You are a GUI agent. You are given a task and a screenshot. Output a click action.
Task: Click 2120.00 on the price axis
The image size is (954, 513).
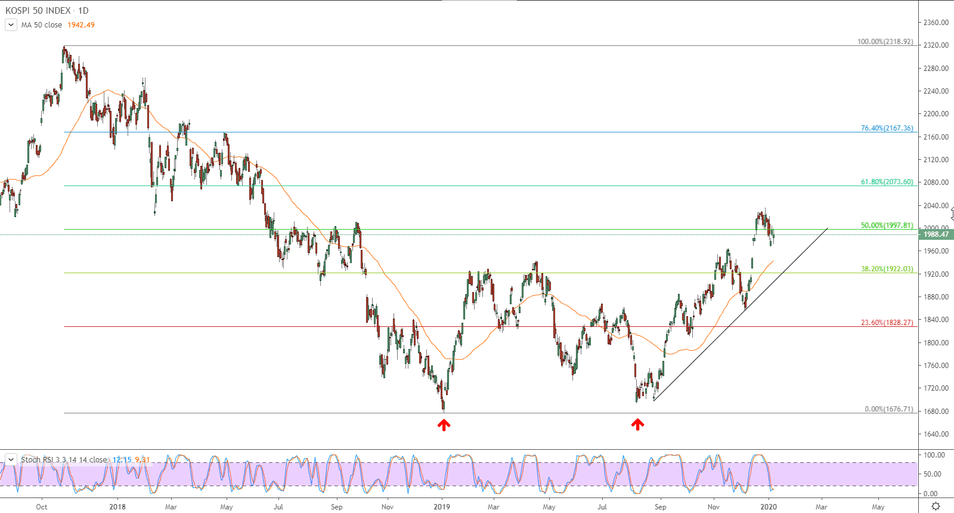click(936, 160)
